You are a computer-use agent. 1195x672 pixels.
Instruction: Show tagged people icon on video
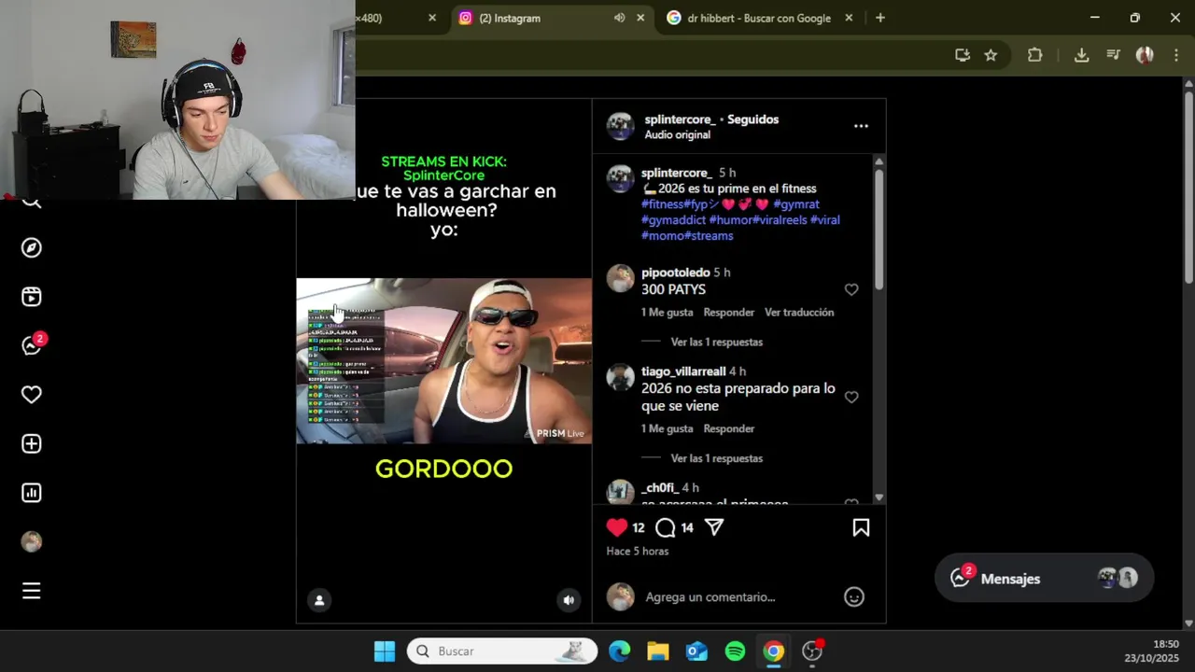point(319,600)
